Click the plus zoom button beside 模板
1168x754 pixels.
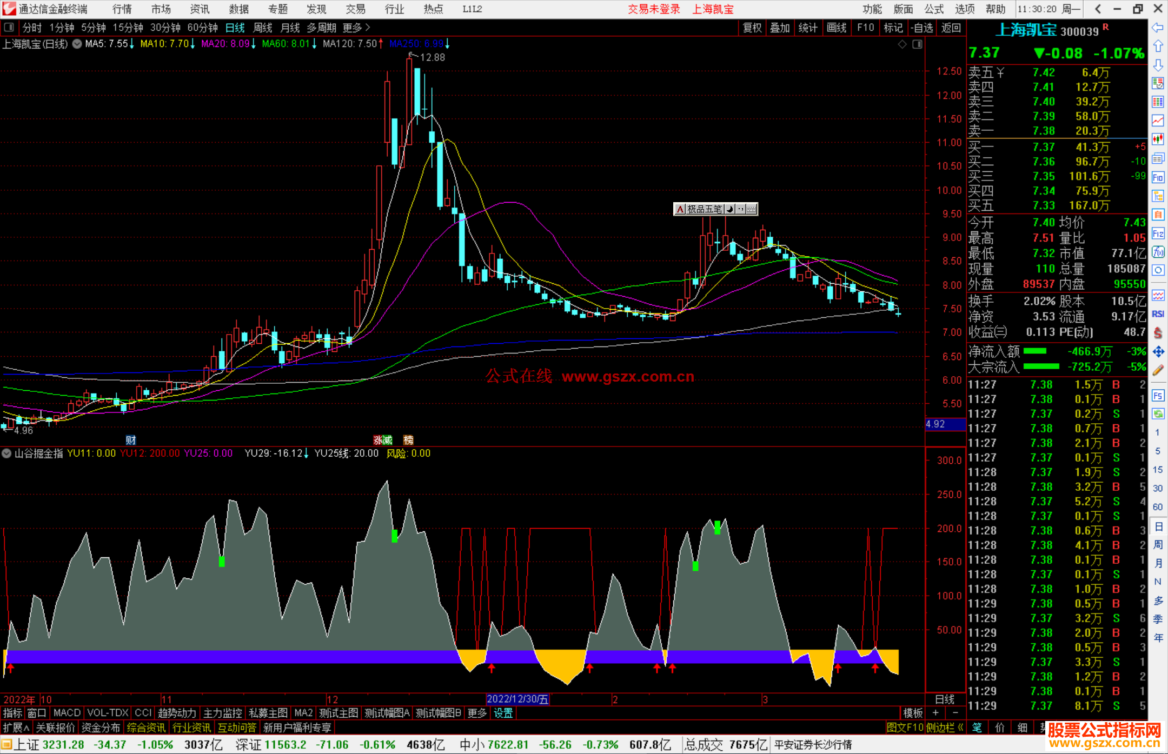[935, 713]
